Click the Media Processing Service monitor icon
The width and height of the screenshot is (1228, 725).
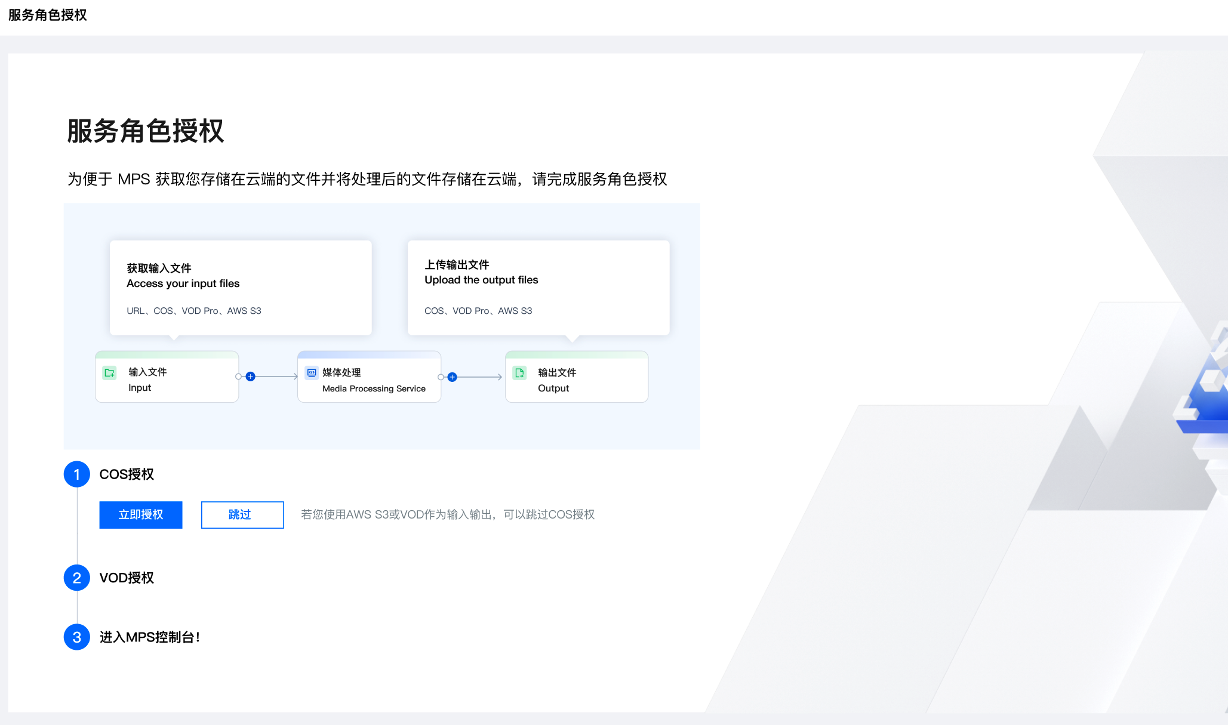click(x=312, y=373)
